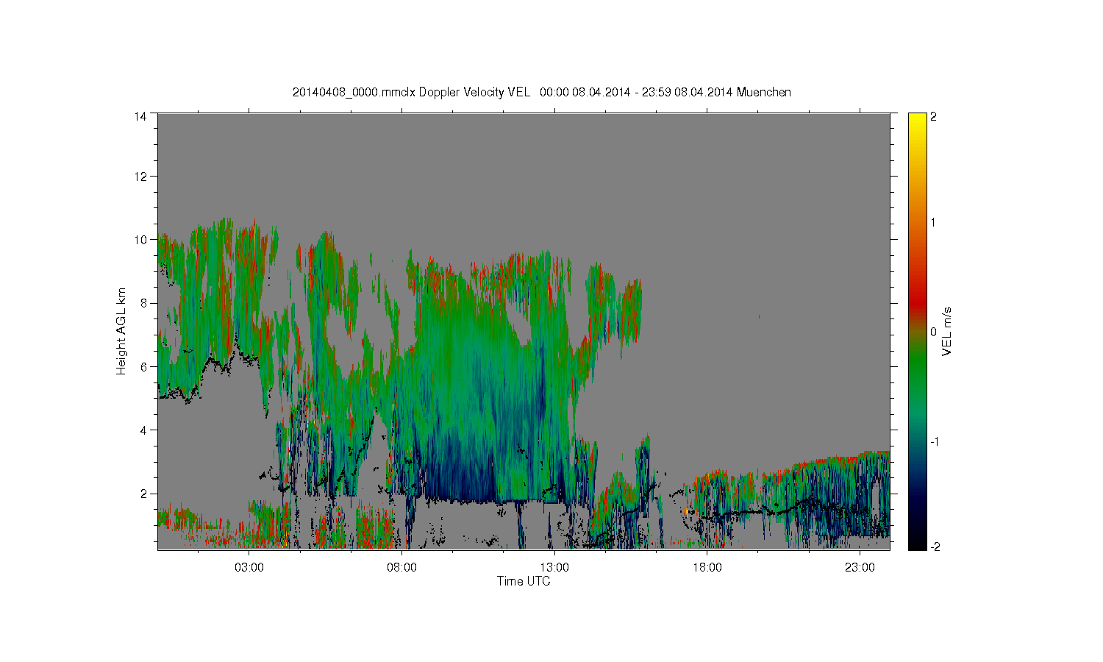This screenshot has width=1103, height=662.
Task: Click the 2 km height tick label
Action: (143, 493)
